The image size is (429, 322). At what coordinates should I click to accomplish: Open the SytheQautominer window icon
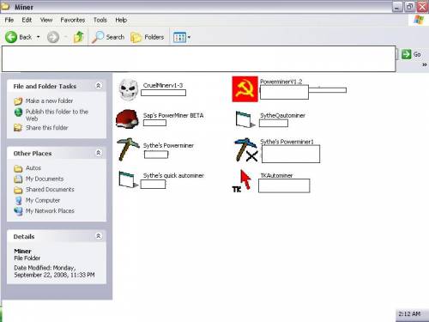(x=245, y=119)
